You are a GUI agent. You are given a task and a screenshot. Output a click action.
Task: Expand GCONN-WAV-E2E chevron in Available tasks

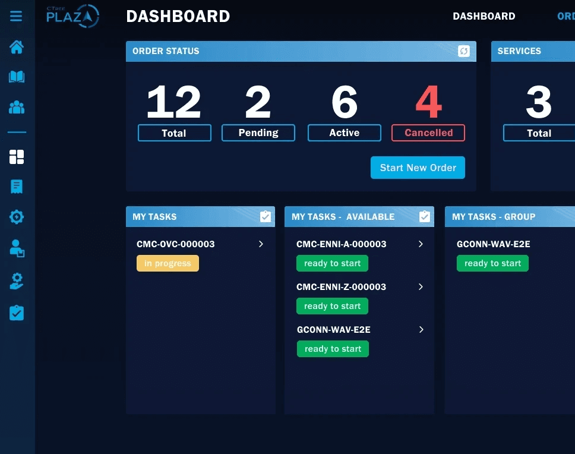[421, 330]
